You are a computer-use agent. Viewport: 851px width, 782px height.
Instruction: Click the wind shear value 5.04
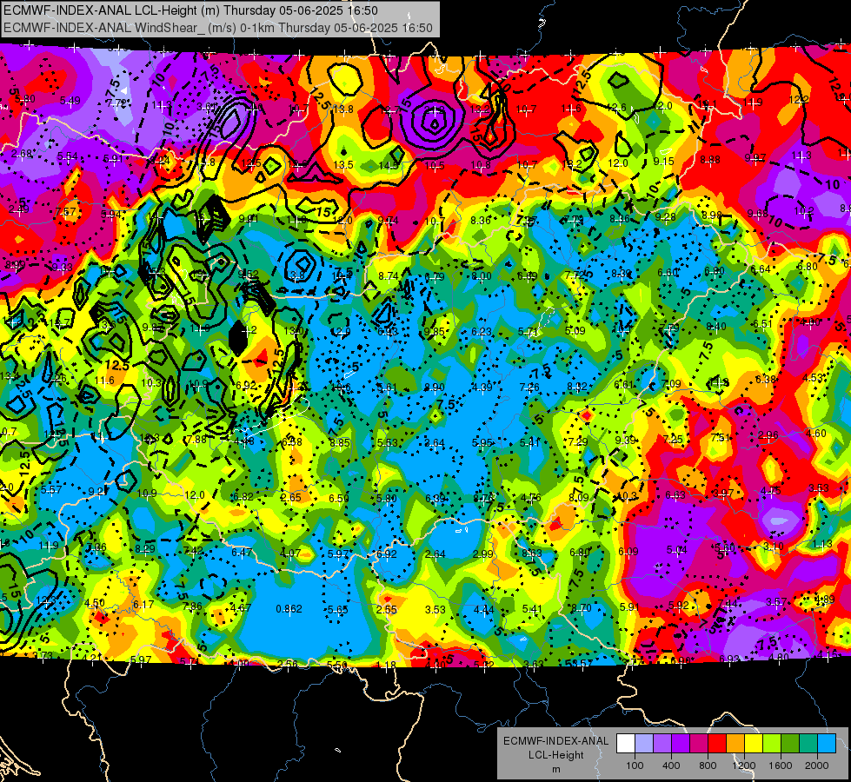click(x=676, y=550)
